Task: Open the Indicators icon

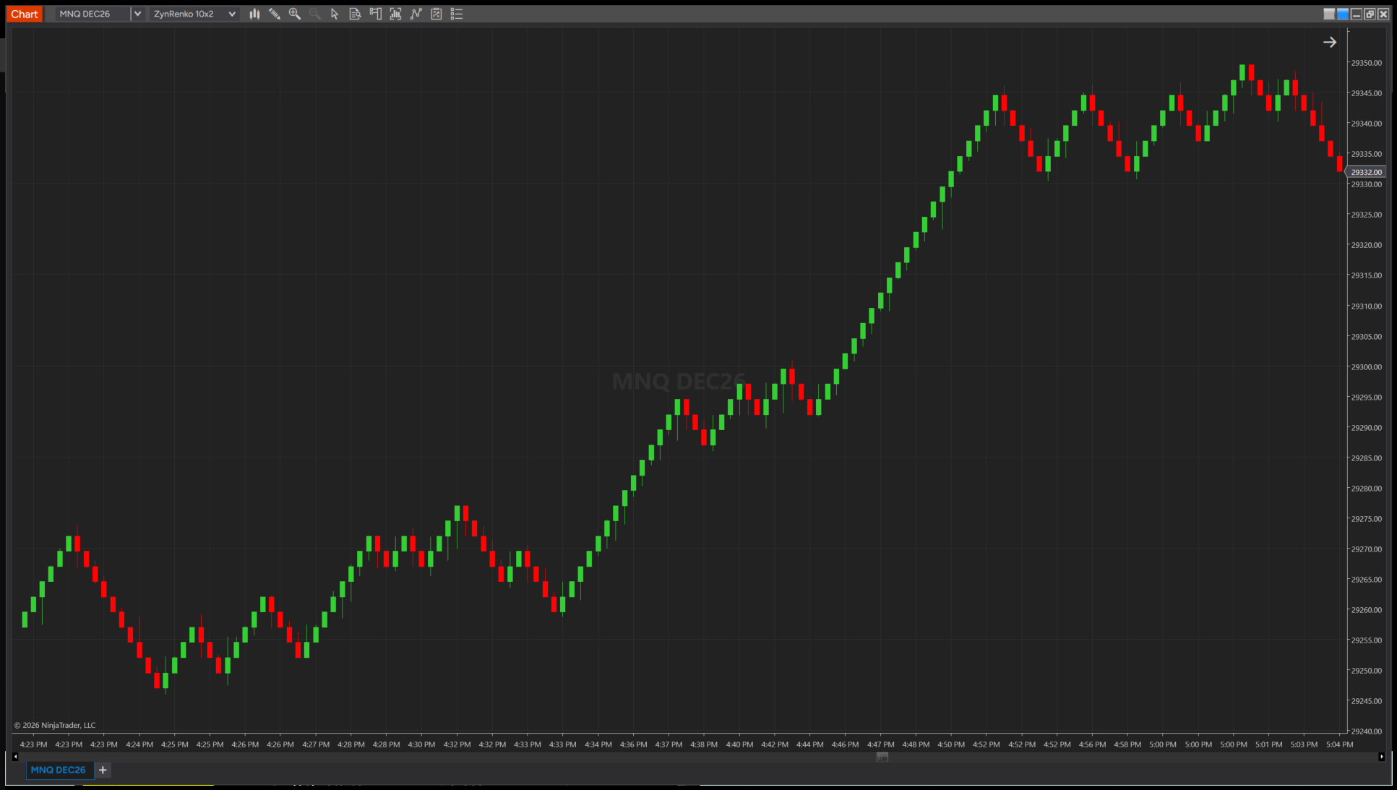Action: (416, 14)
